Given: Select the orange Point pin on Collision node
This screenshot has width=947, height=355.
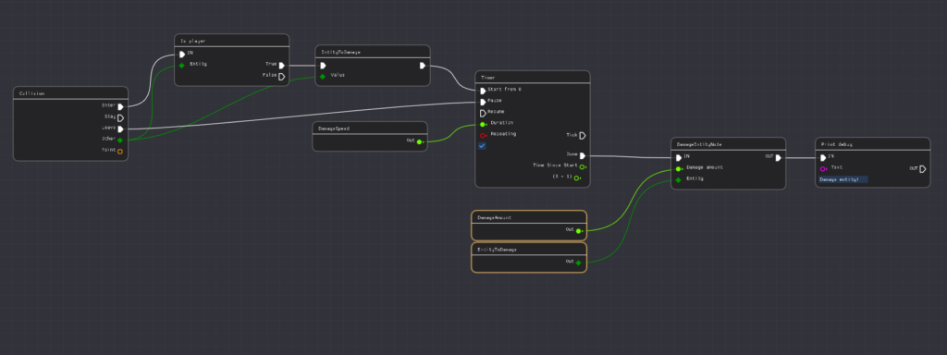Looking at the screenshot, I should 120,151.
